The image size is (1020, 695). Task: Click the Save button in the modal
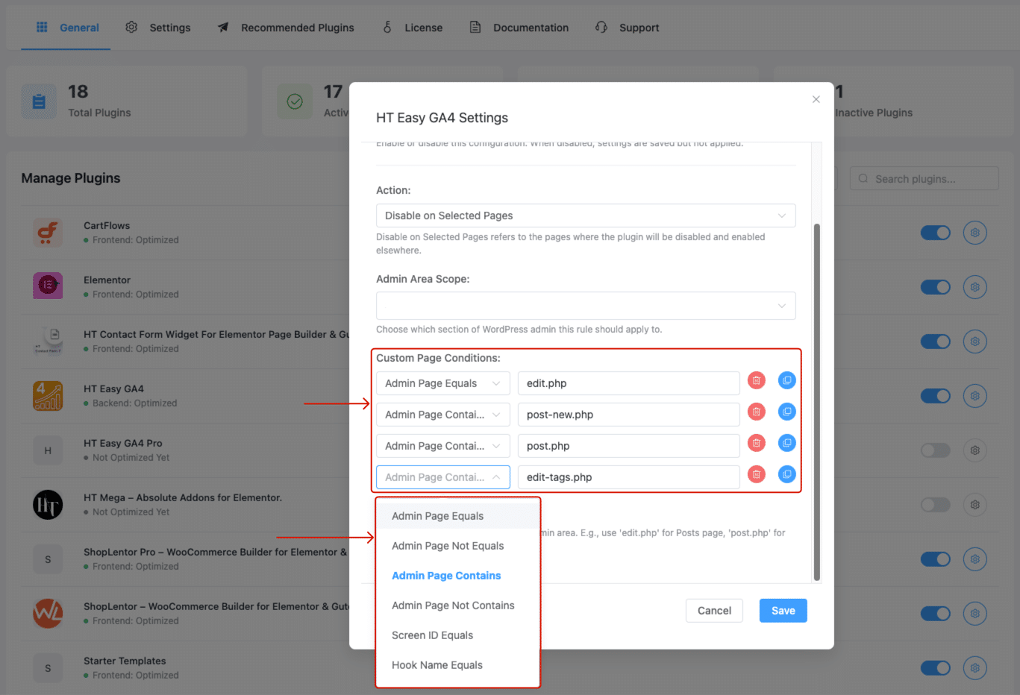(783, 610)
